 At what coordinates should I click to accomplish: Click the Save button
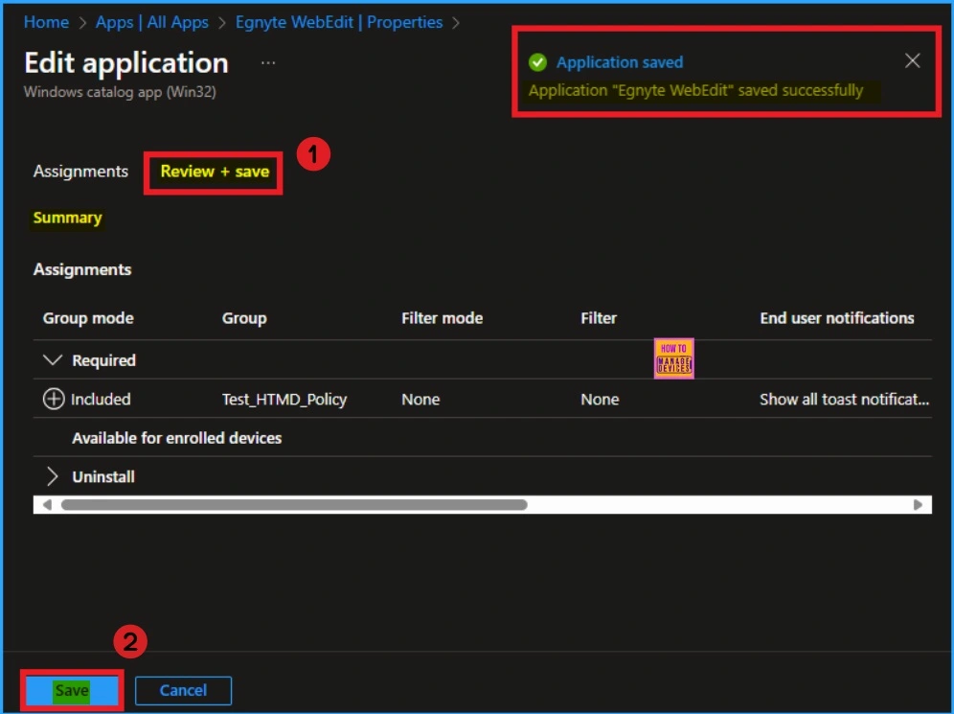[72, 690]
